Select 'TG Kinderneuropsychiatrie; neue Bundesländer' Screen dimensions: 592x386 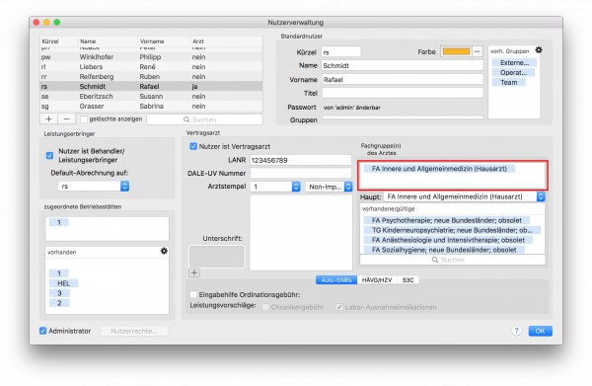(452, 230)
